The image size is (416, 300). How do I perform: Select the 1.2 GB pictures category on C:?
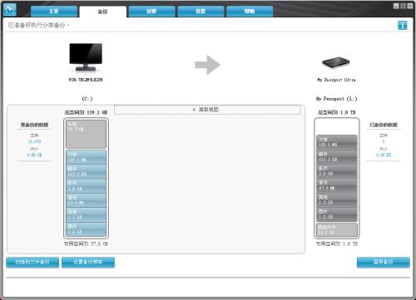click(86, 229)
